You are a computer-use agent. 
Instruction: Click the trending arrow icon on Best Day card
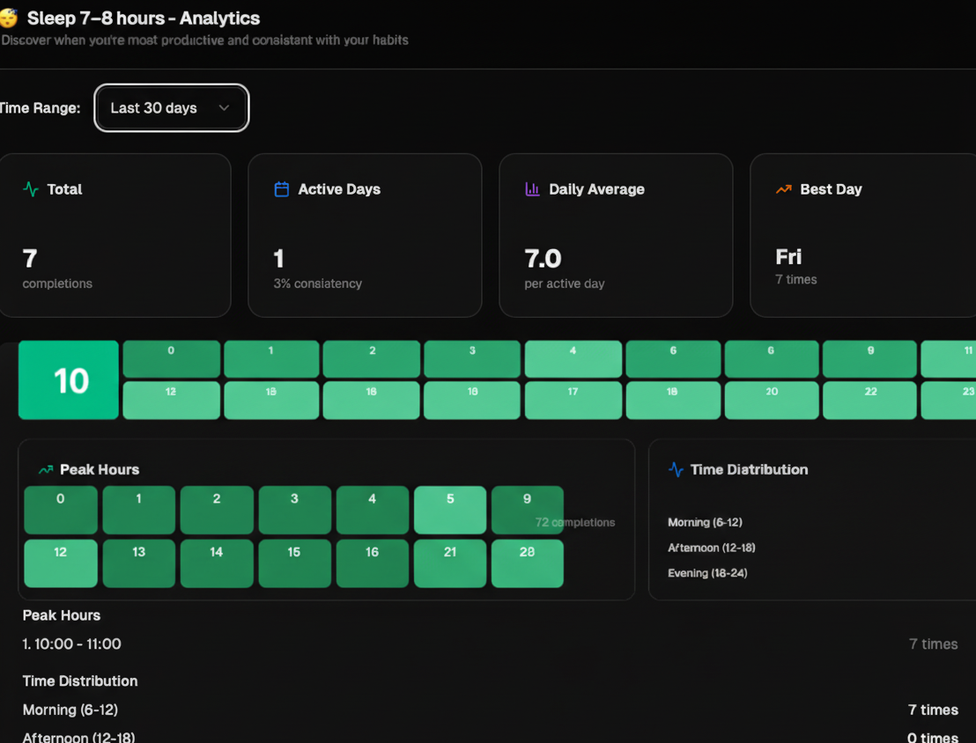(783, 188)
